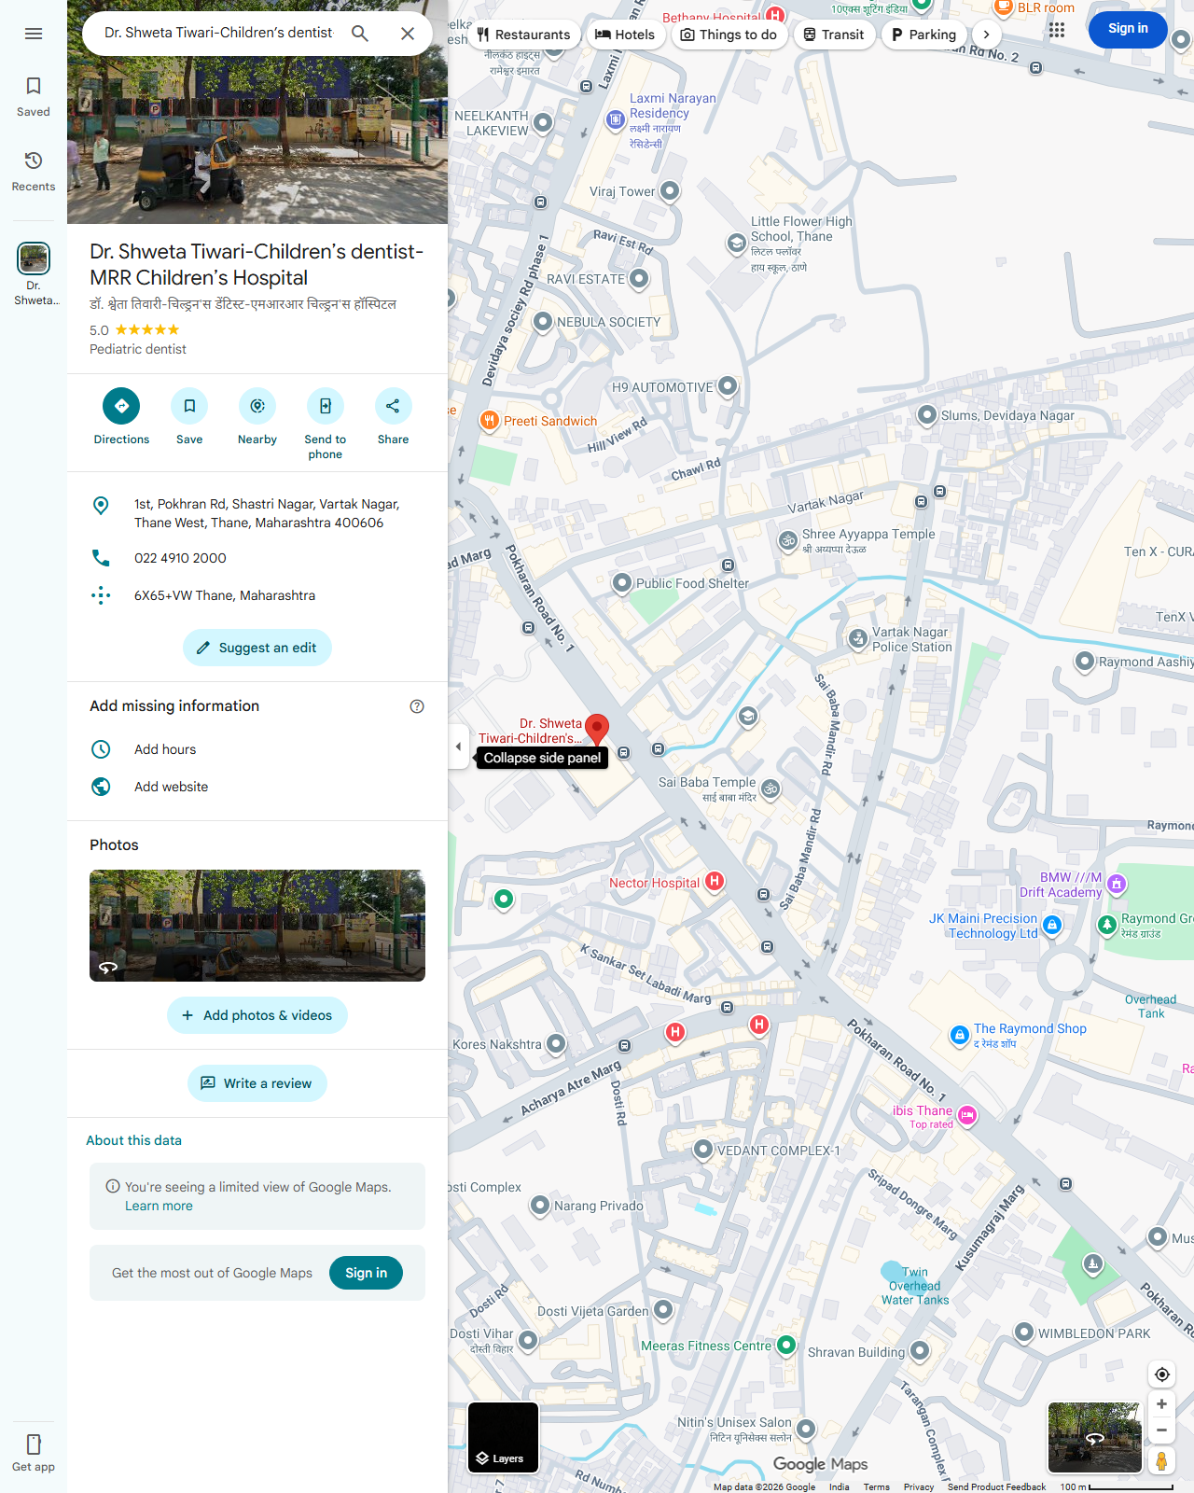Click Sai Baba Temple marker

tap(771, 789)
